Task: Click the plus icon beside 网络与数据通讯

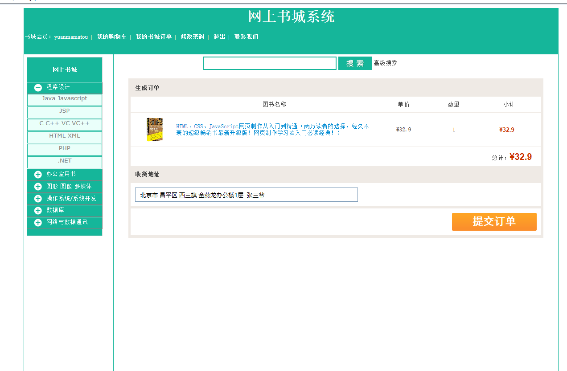Action: click(37, 223)
